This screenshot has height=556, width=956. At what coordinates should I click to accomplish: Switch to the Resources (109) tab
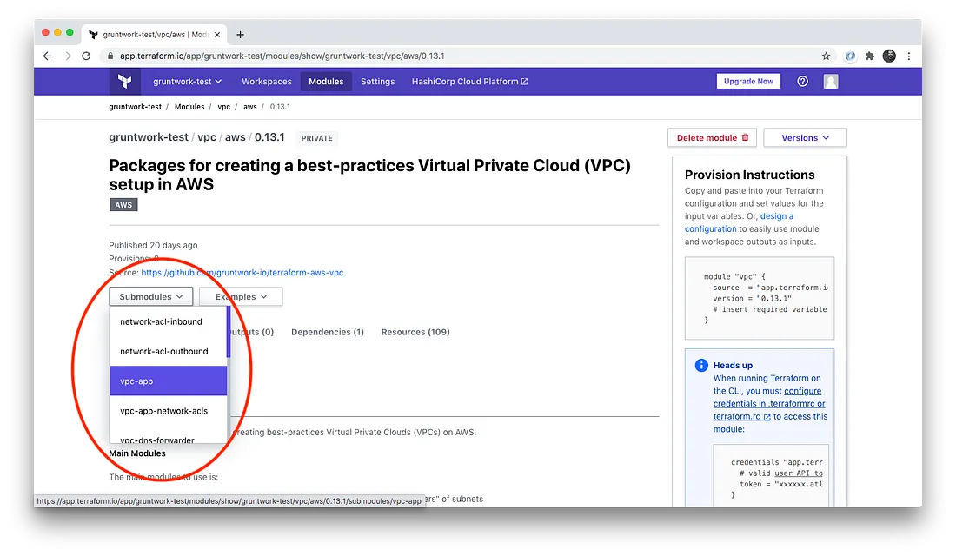click(x=415, y=332)
